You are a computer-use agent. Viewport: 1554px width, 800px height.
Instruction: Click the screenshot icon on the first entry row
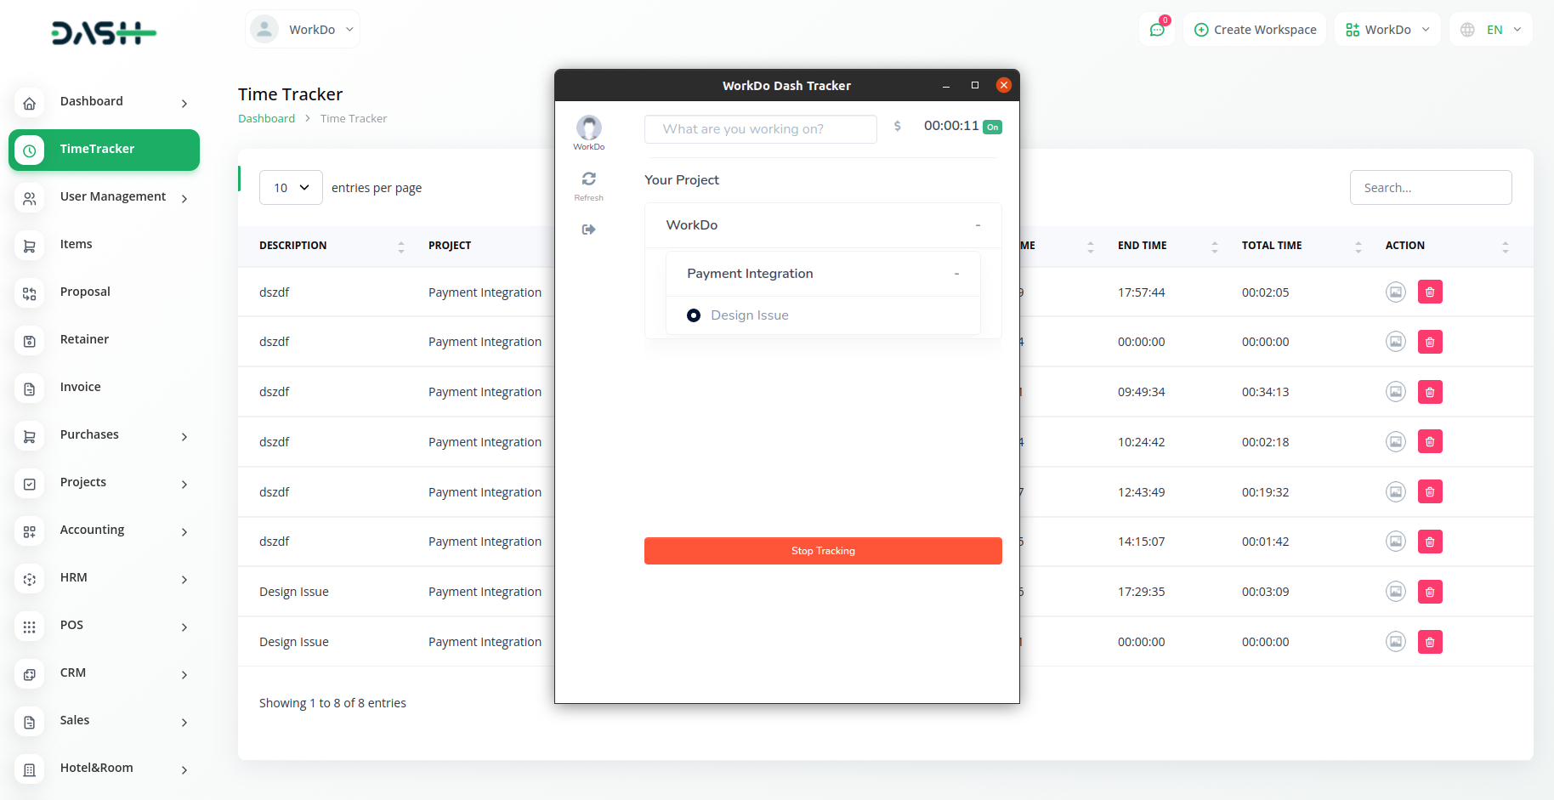coord(1395,292)
